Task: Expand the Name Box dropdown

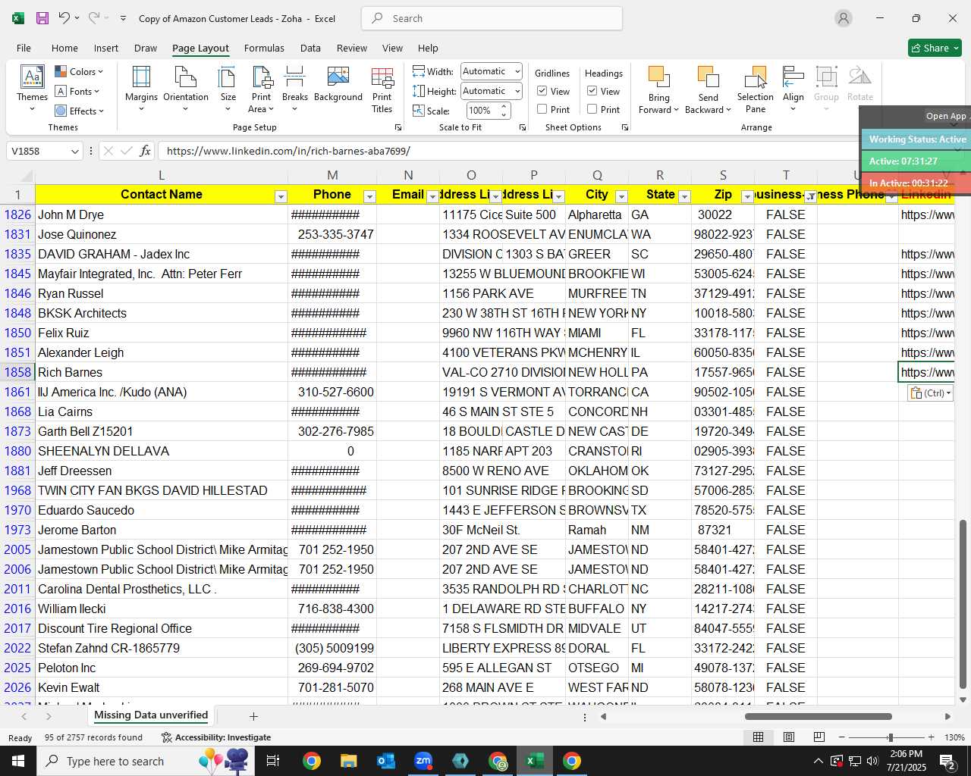Action: (x=74, y=152)
